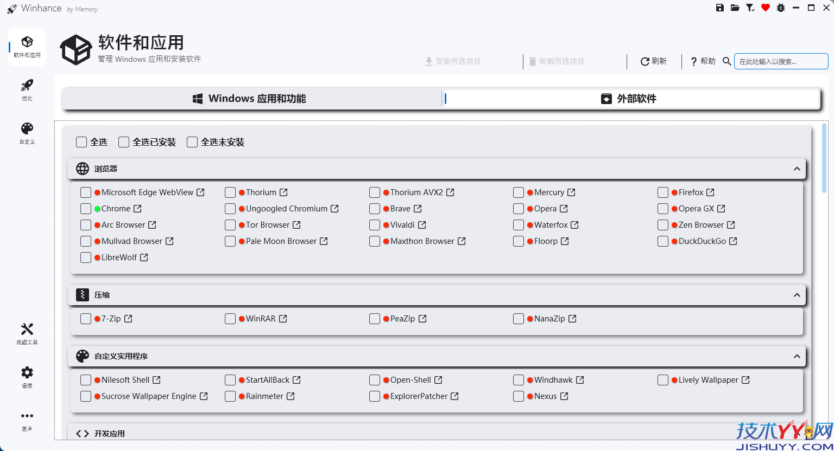Collapse the 自定义实用程序 category section
Screen dimensions: 834x451
coord(797,357)
